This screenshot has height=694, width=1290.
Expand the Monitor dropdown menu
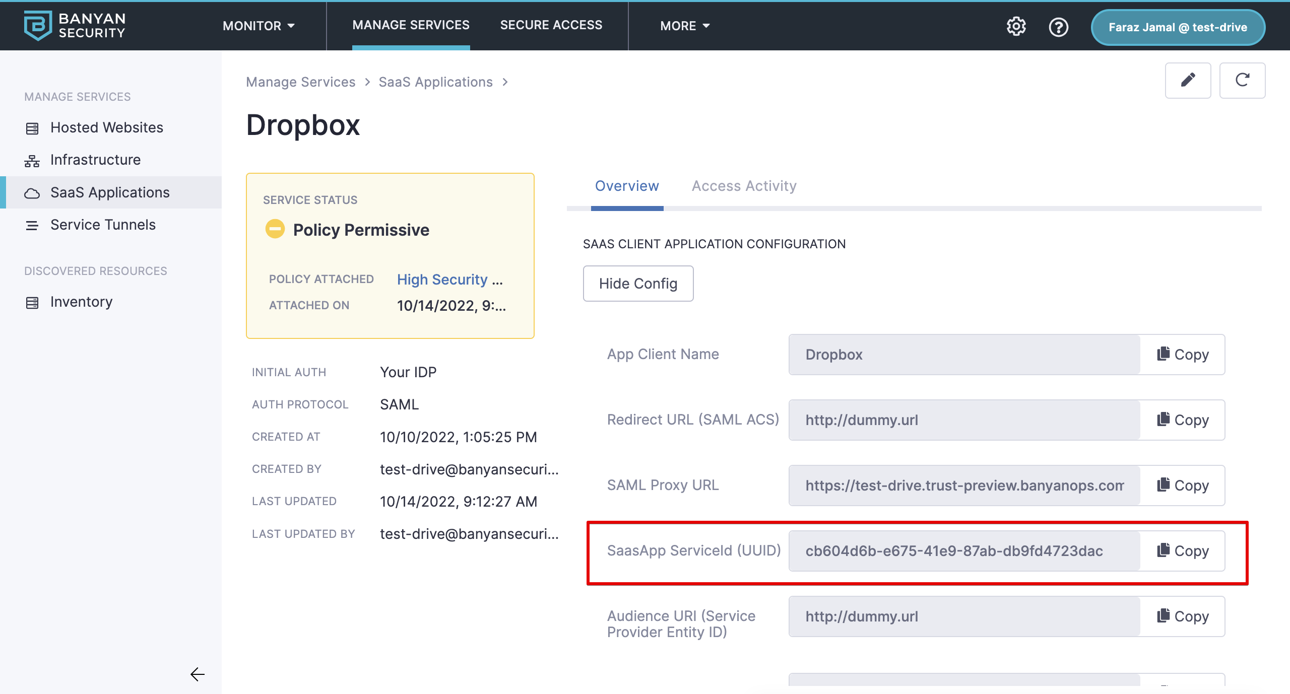[259, 26]
